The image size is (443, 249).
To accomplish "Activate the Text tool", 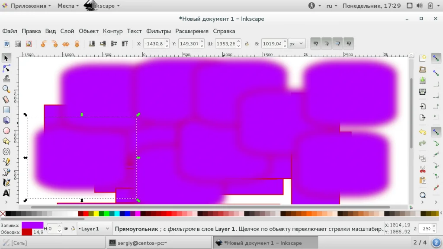I will coord(6,193).
